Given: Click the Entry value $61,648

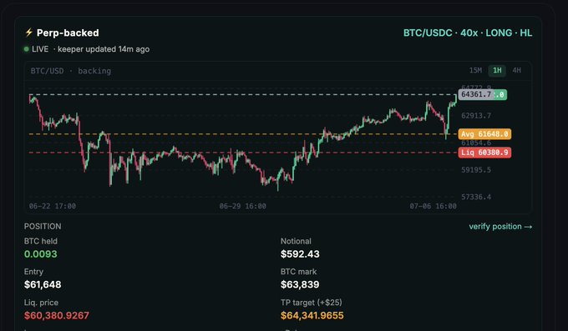Looking at the screenshot, I should 43,284.
